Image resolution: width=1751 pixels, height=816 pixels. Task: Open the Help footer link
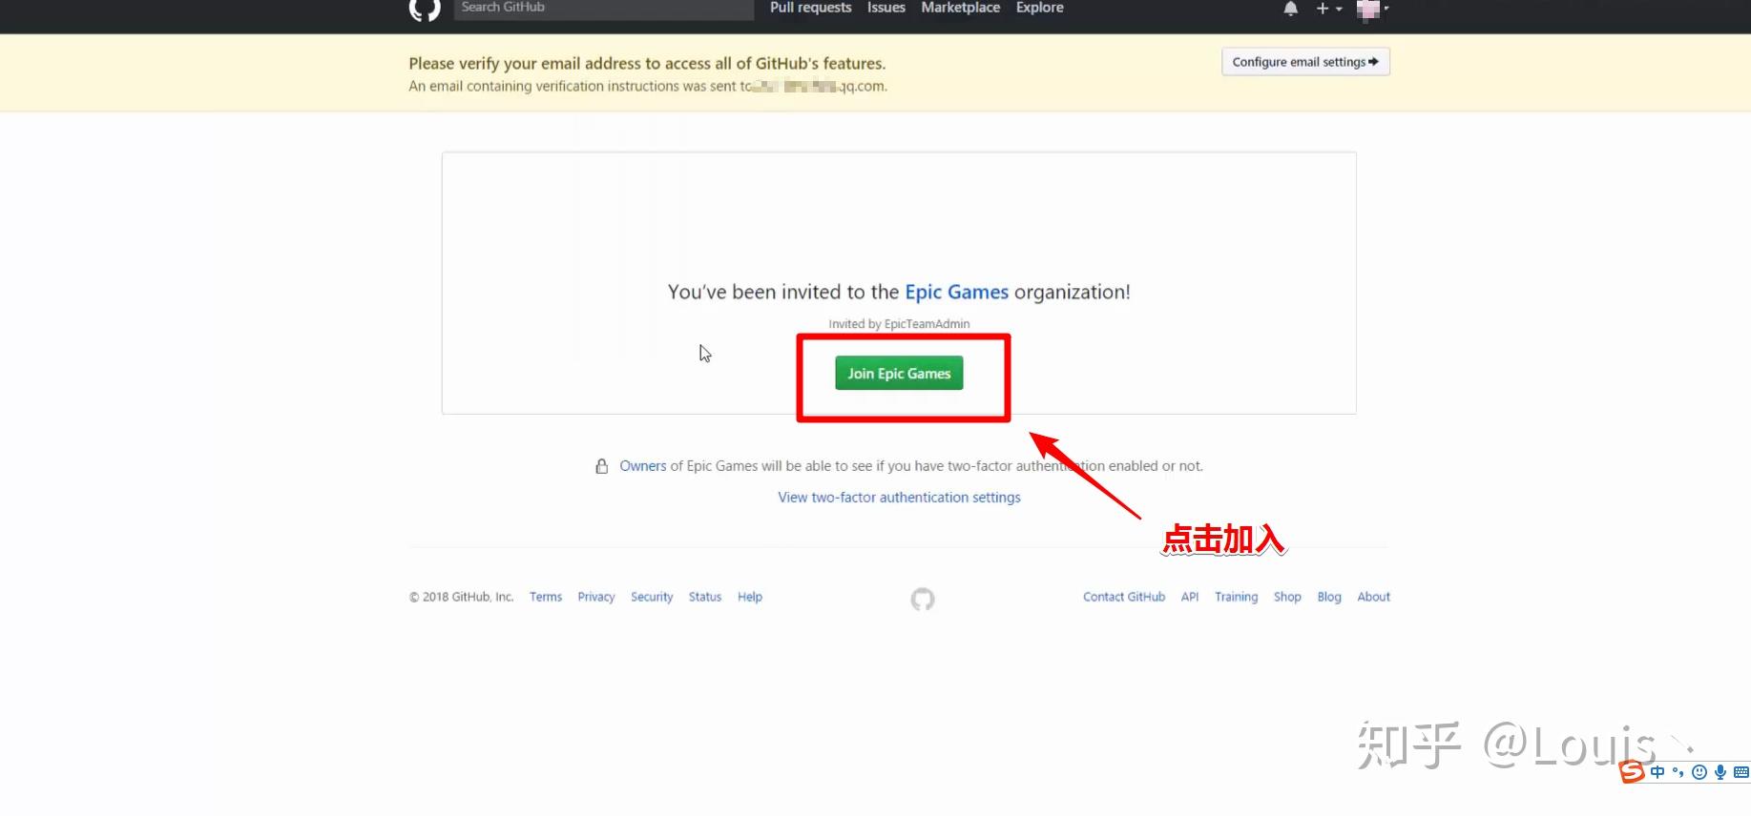(x=750, y=597)
